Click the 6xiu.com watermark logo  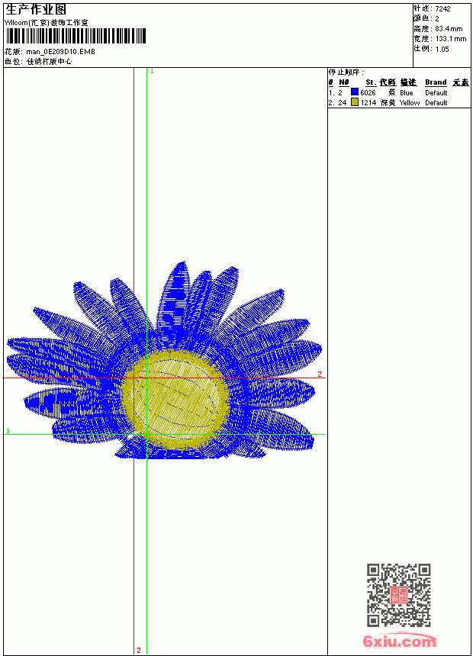click(399, 641)
